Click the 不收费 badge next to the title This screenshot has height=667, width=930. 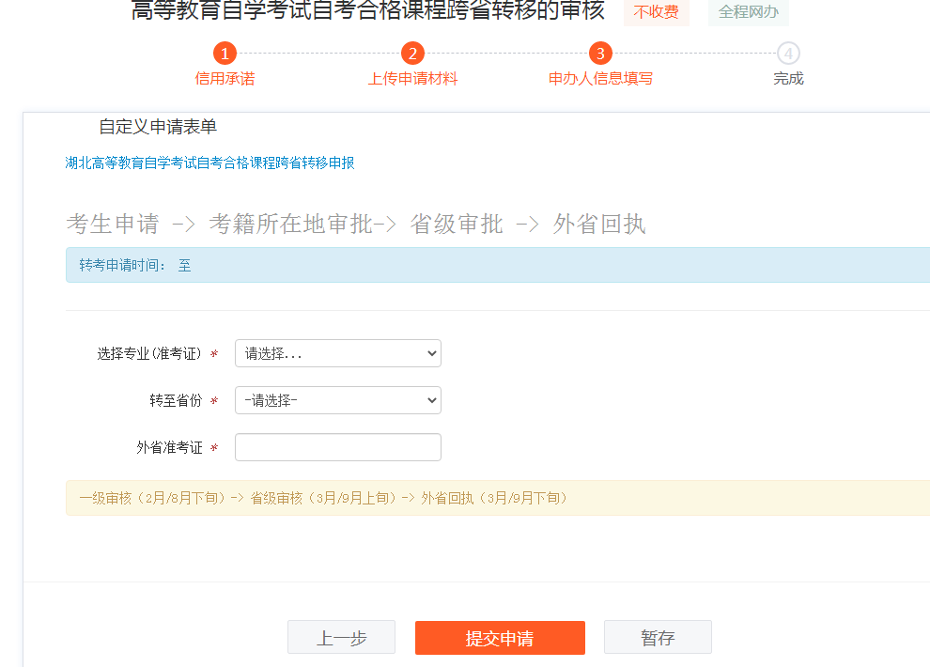(656, 11)
